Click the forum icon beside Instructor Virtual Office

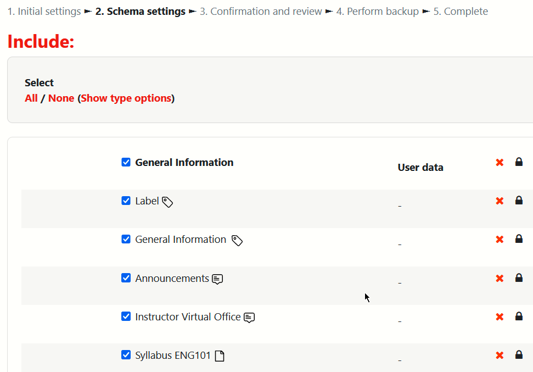coord(249,318)
